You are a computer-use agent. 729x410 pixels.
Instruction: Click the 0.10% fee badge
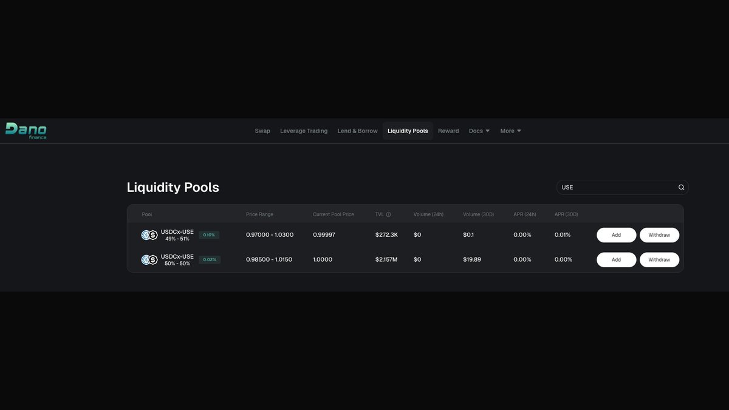[x=209, y=235]
